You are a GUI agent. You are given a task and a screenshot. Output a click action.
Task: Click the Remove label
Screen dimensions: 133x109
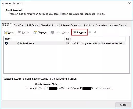click(x=81, y=32)
